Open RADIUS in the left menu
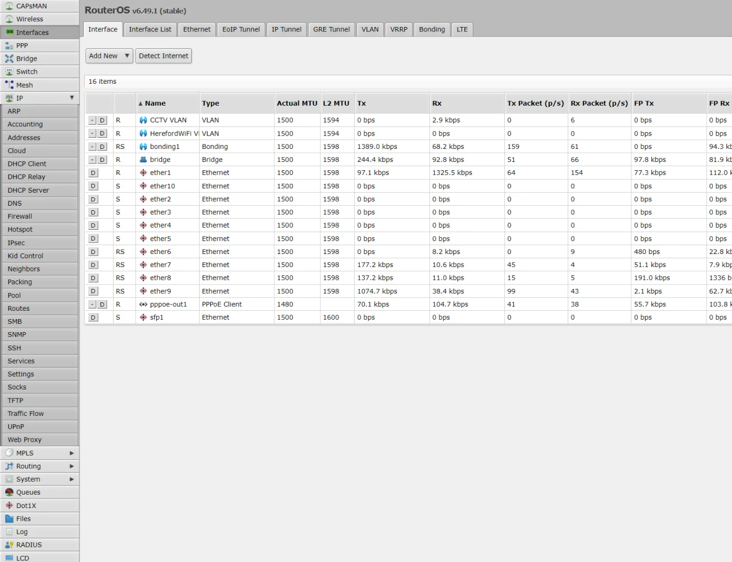Viewport: 732px width, 562px height. [29, 545]
